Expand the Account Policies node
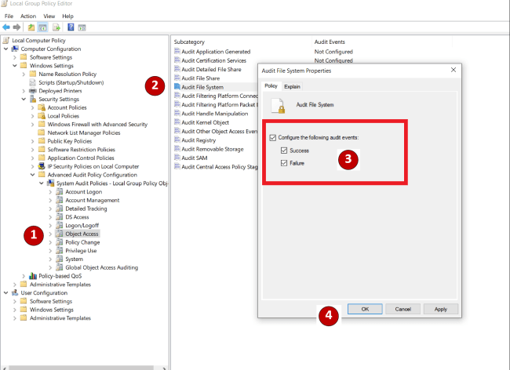Viewport: 510px width, 370px height. tap(32, 107)
